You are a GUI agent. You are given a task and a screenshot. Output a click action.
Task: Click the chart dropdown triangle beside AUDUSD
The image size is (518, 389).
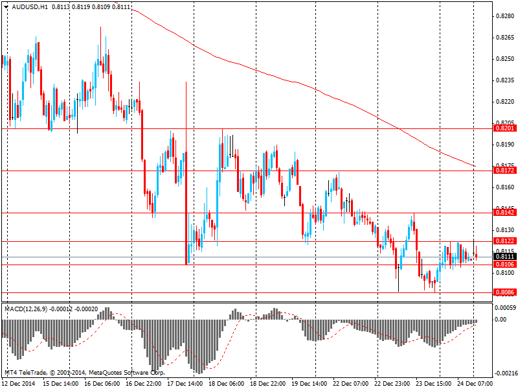(6, 6)
